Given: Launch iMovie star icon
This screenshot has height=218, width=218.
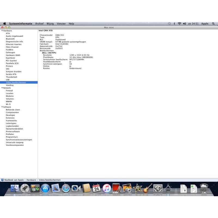Looking at the screenshot, I should tap(137, 188).
